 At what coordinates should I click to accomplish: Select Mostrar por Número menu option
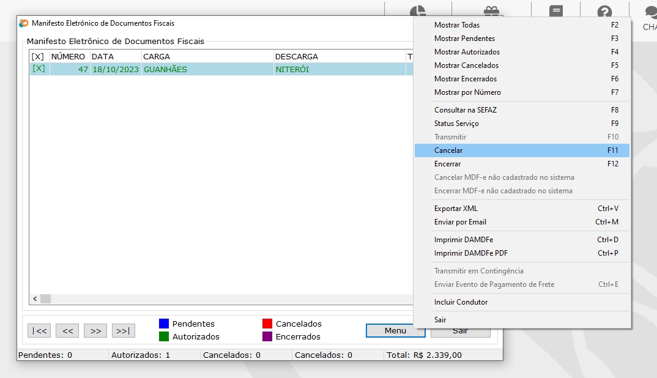[522, 92]
